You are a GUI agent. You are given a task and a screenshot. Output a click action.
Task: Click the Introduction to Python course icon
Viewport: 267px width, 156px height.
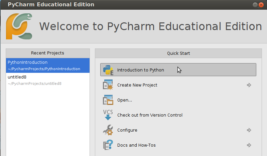(108, 70)
